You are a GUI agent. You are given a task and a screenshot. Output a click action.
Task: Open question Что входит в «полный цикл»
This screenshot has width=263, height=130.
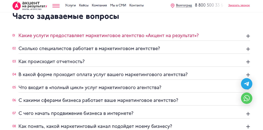(90, 88)
